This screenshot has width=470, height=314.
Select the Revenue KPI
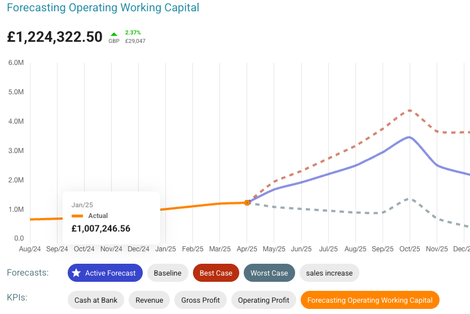(x=150, y=300)
